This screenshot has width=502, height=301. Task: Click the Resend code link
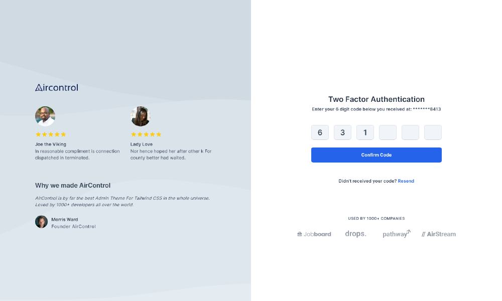click(x=406, y=181)
